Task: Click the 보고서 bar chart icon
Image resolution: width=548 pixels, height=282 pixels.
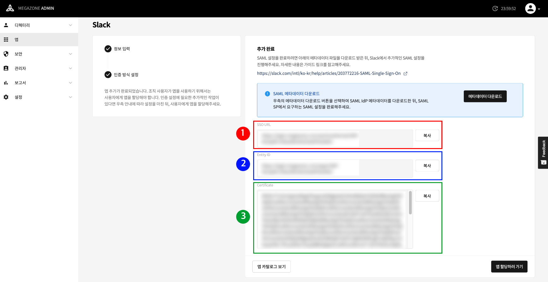Action: pyautogui.click(x=6, y=83)
